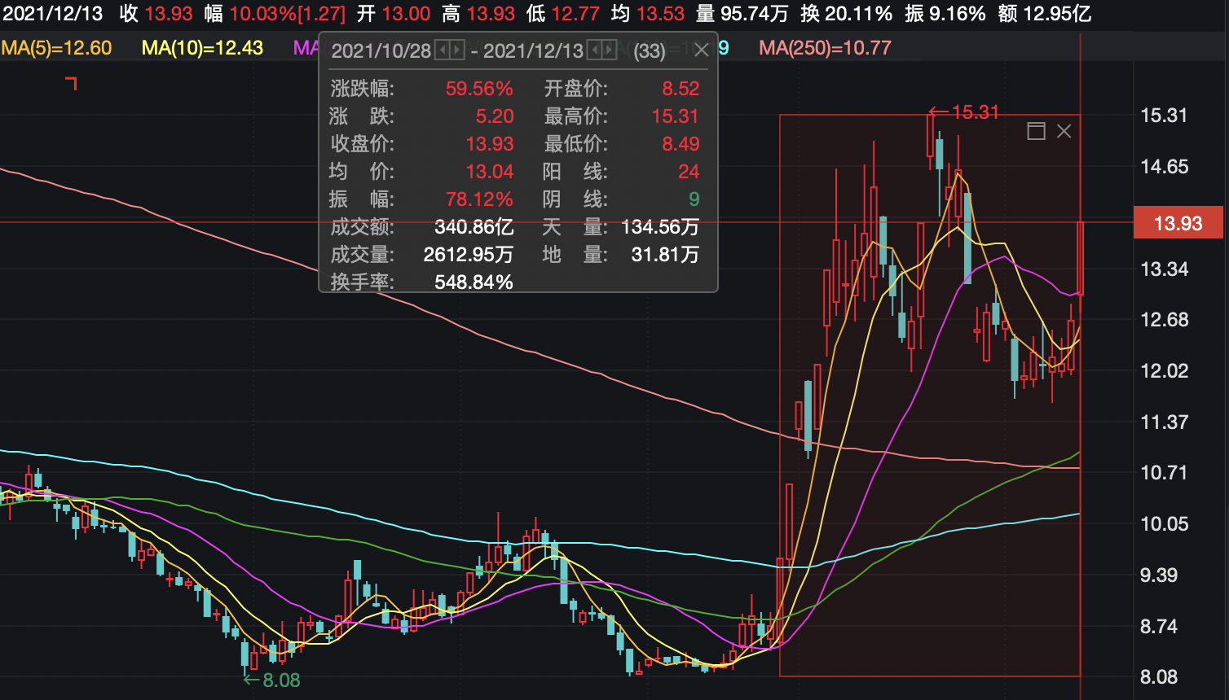
Task: Select the MA(5)=12.60 indicator label
Action: (x=56, y=48)
